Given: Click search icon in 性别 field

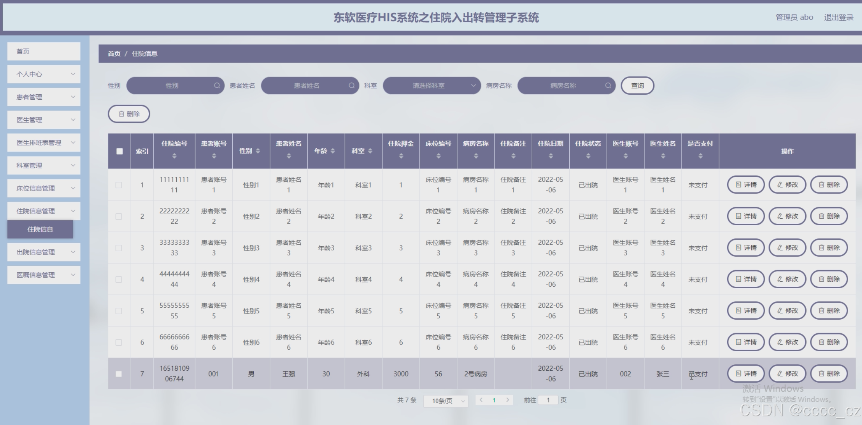Looking at the screenshot, I should click(x=217, y=86).
